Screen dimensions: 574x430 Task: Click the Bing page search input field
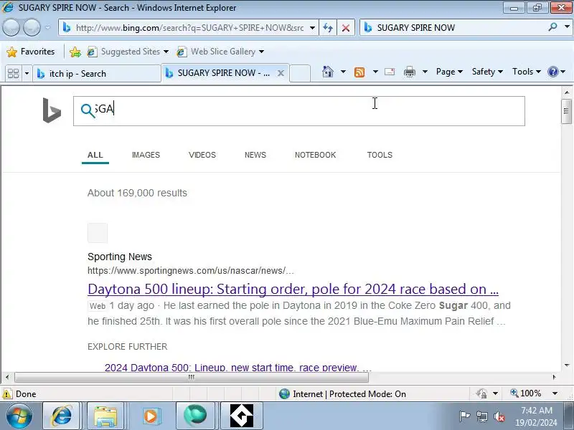(299, 111)
